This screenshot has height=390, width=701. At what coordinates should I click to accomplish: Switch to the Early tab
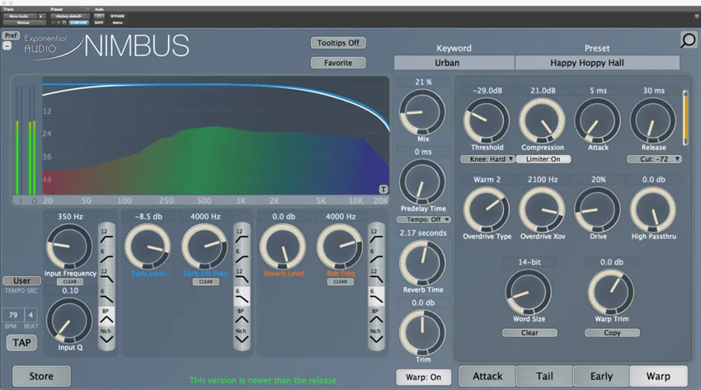click(601, 376)
